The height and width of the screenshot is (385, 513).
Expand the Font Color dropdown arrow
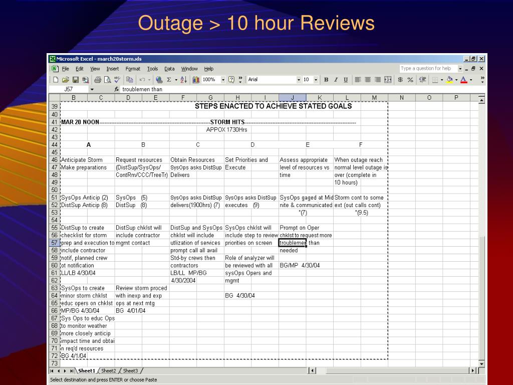(471, 80)
